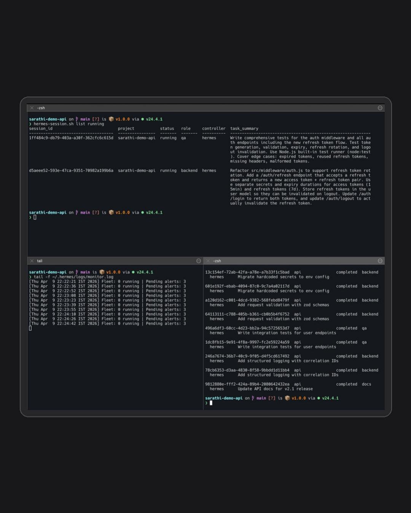Select log line at 22:23:23
The width and height of the screenshot is (411, 513).
click(107, 300)
